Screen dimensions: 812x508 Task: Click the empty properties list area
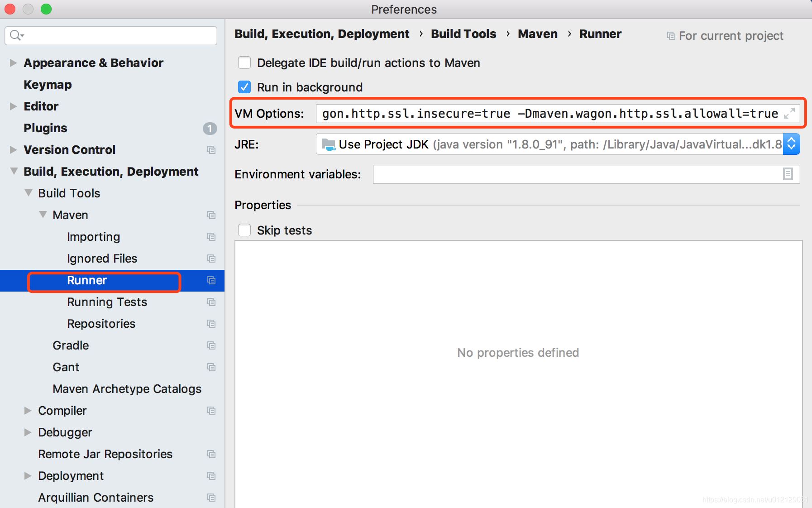[518, 374]
